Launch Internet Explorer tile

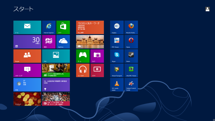pyautogui.click(x=49, y=27)
